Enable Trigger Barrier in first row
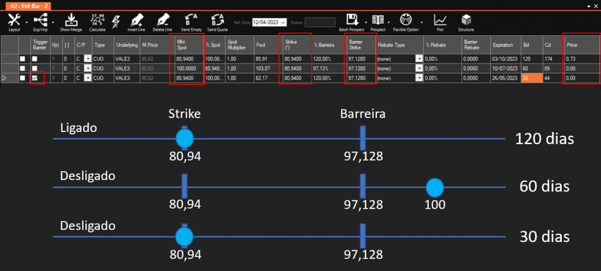 (x=35, y=59)
